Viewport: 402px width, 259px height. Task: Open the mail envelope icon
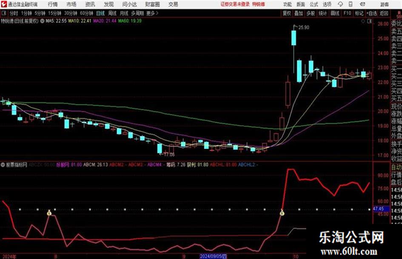pos(362,4)
